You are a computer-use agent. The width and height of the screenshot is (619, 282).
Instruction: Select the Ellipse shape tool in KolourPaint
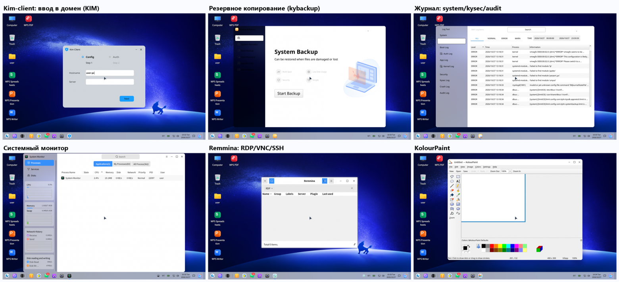tap(458, 209)
